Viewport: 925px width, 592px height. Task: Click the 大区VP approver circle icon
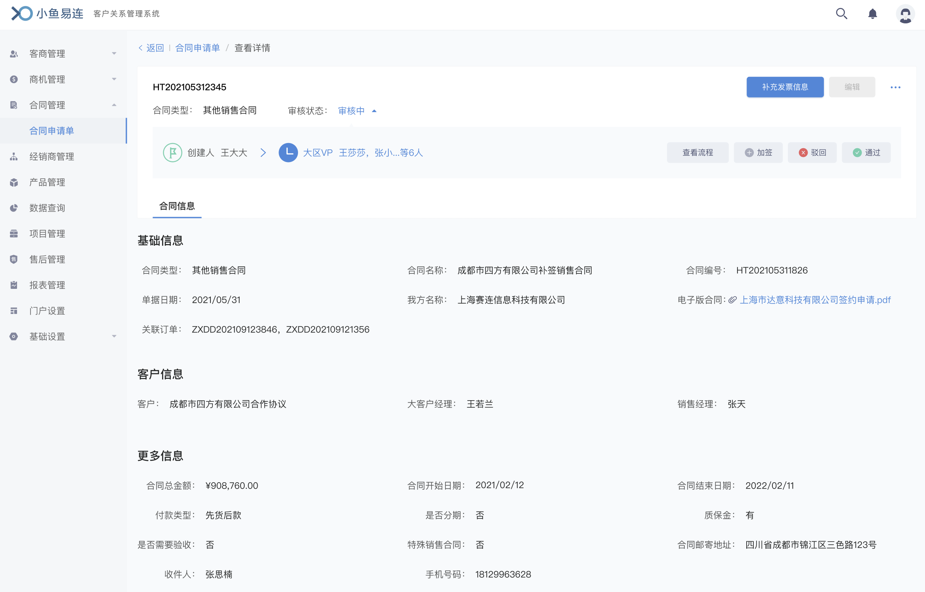[288, 153]
